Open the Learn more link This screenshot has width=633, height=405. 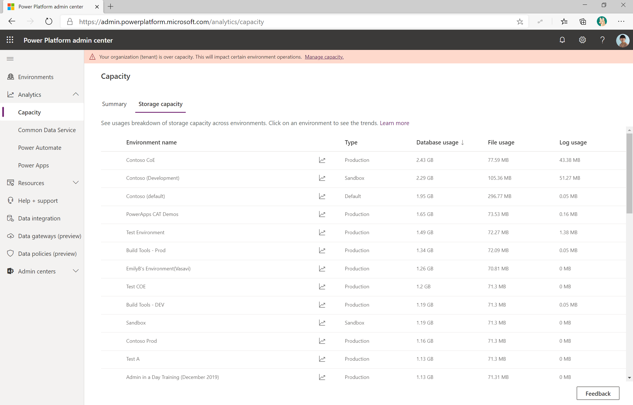click(x=394, y=123)
